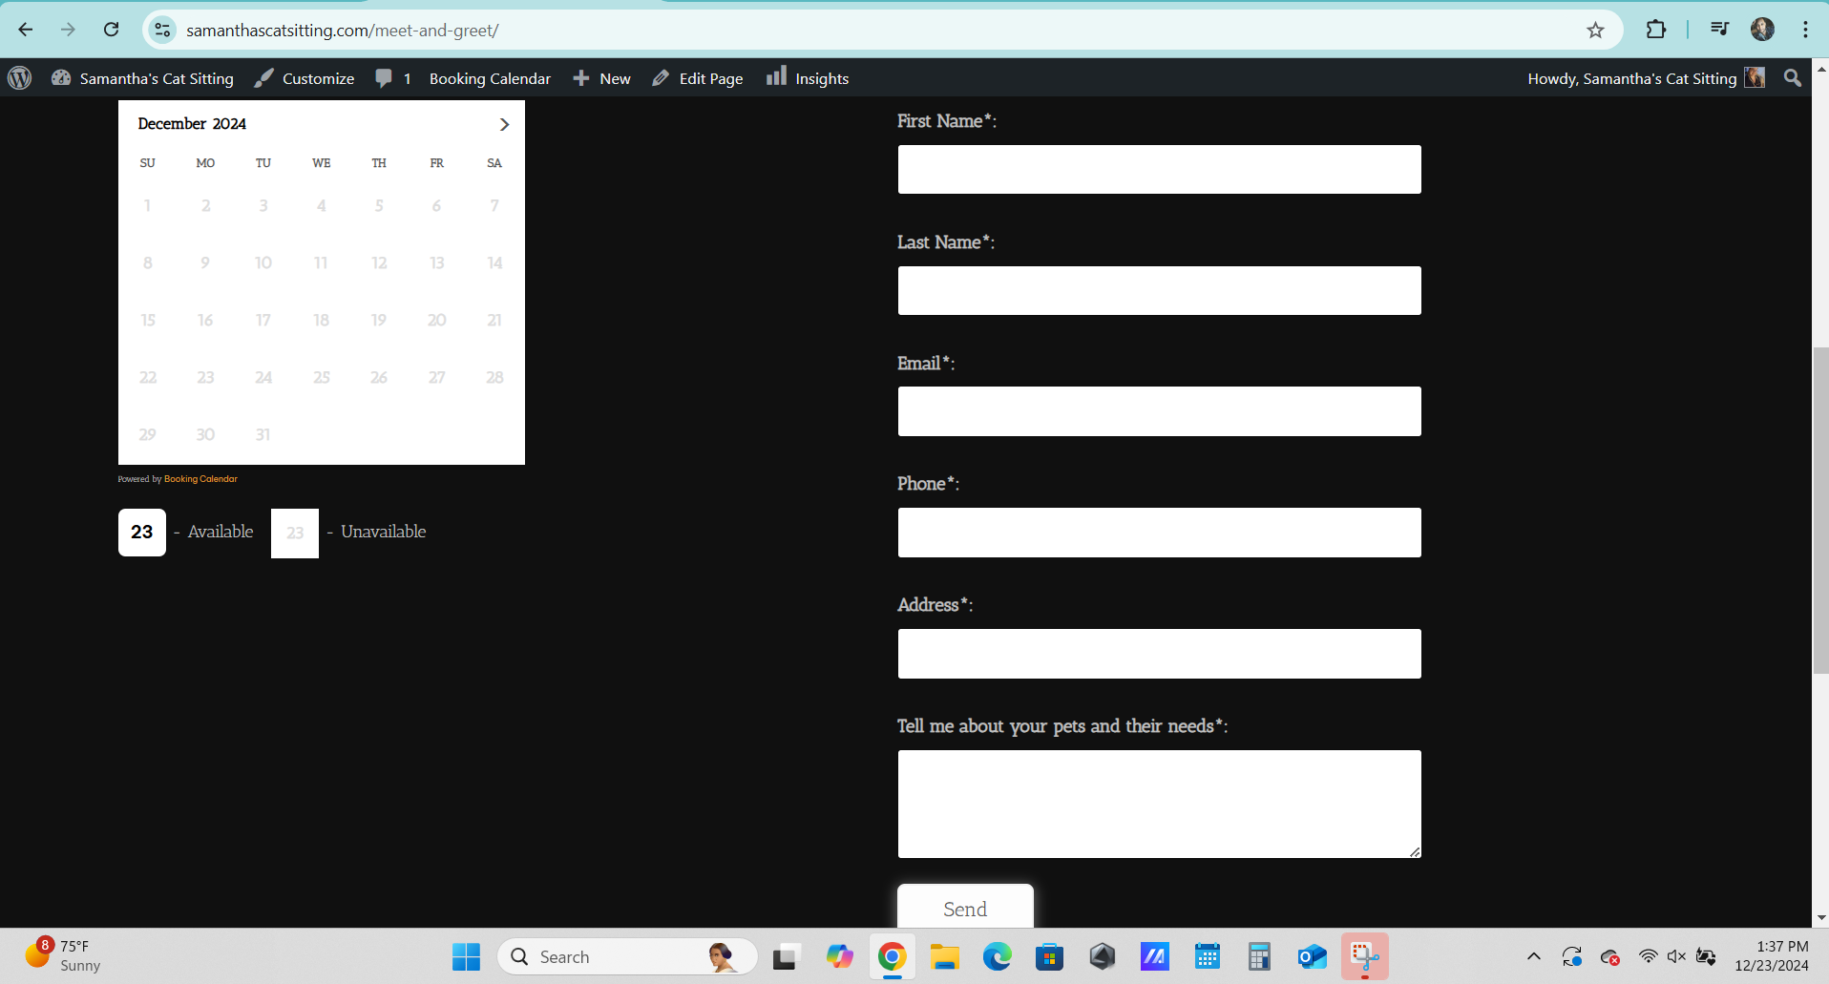Viewport: 1829px width, 984px height.
Task: Click Edit Page in admin bar
Action: [x=698, y=78]
